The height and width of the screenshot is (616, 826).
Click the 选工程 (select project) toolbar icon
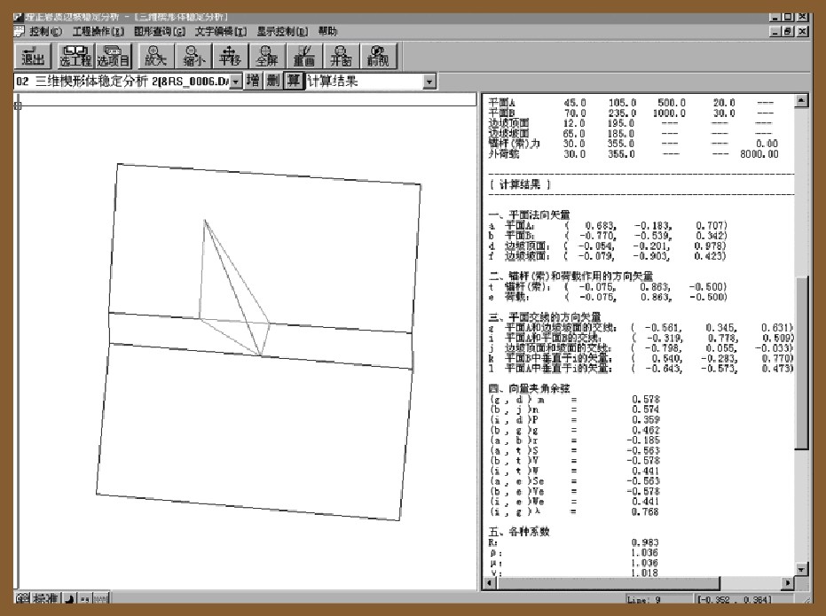tap(75, 57)
